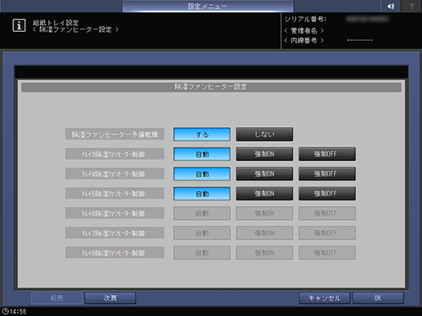The height and width of the screenshot is (316, 422).
Task: Click the シリアル番号 label
Action: 305,20
